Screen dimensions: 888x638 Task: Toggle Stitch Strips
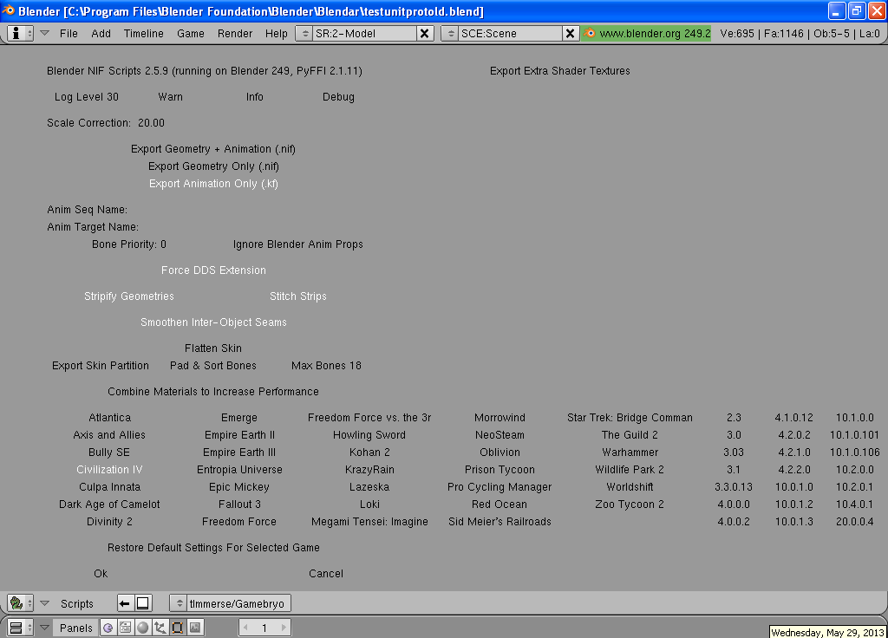298,296
